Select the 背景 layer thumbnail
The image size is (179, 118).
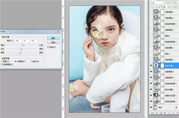155,107
